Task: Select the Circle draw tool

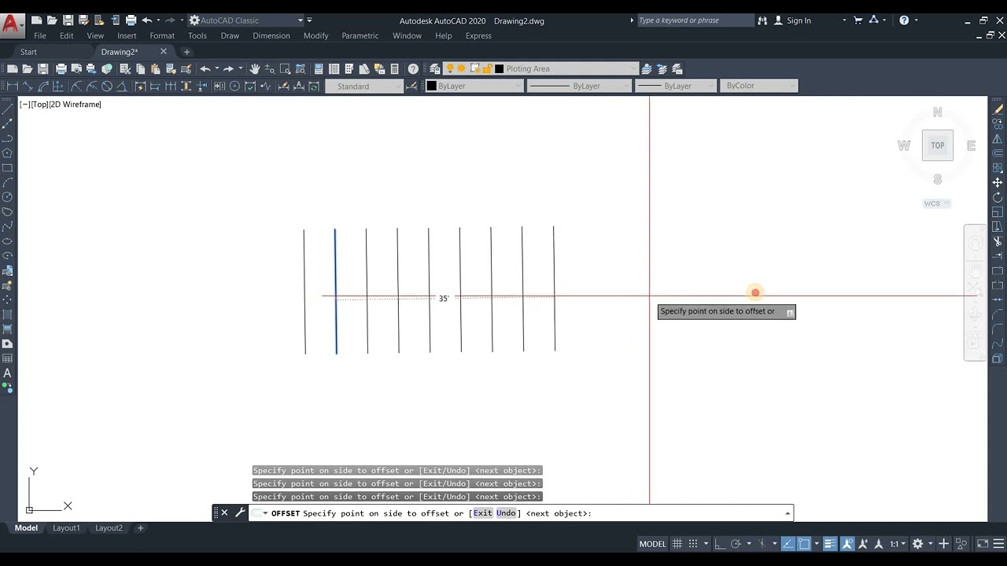Action: pos(7,197)
